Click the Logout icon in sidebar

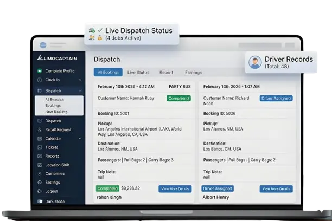[x=39, y=191]
